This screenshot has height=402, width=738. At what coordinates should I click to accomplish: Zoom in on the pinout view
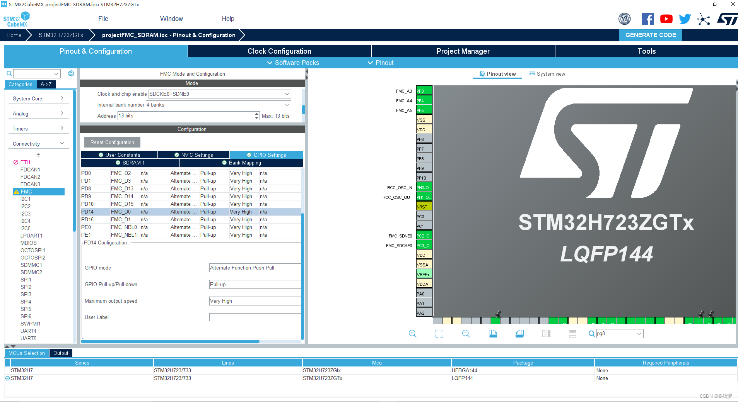click(413, 334)
